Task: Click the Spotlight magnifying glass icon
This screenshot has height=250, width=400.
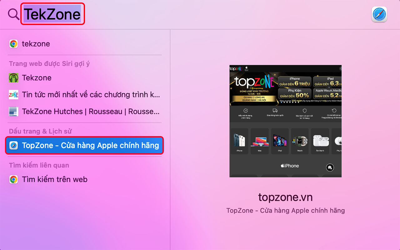Action: point(13,14)
